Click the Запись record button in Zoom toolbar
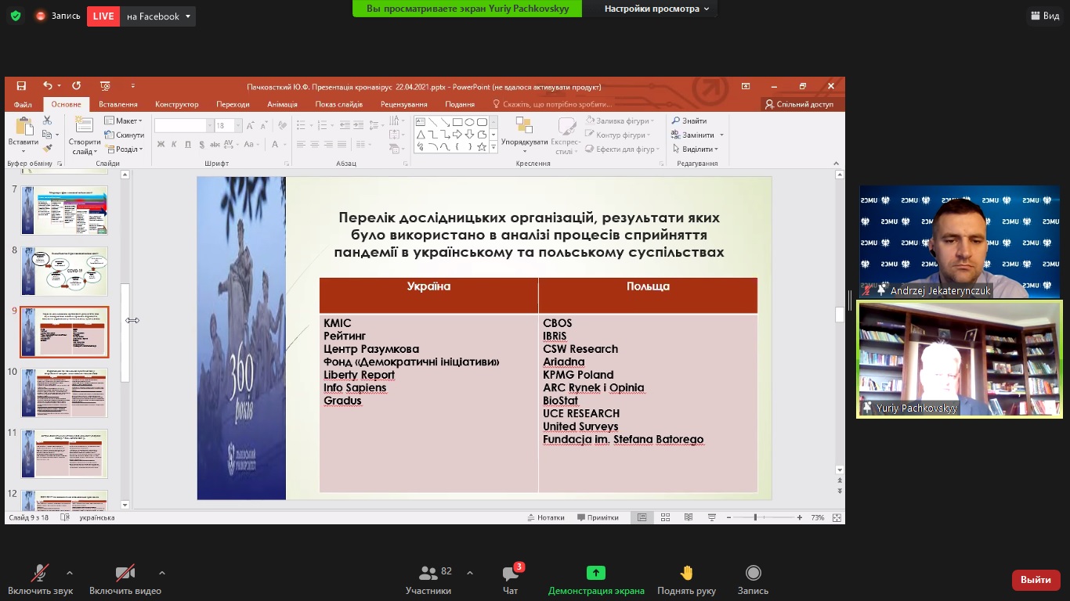1070x601 pixels. point(753,581)
